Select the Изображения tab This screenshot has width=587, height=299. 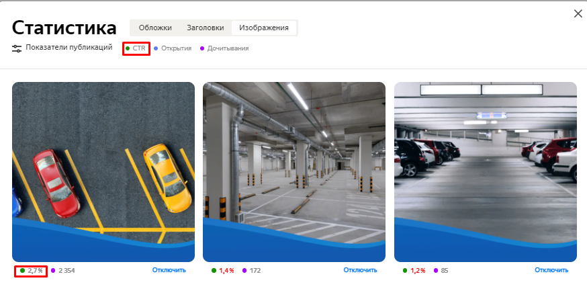point(264,28)
